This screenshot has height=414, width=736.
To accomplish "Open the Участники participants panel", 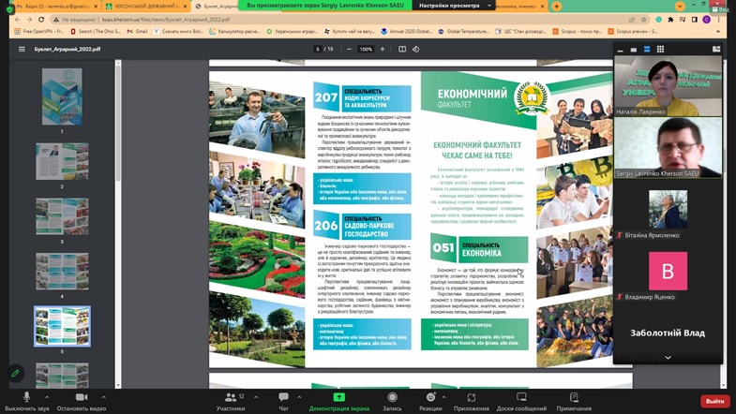I will click(231, 401).
